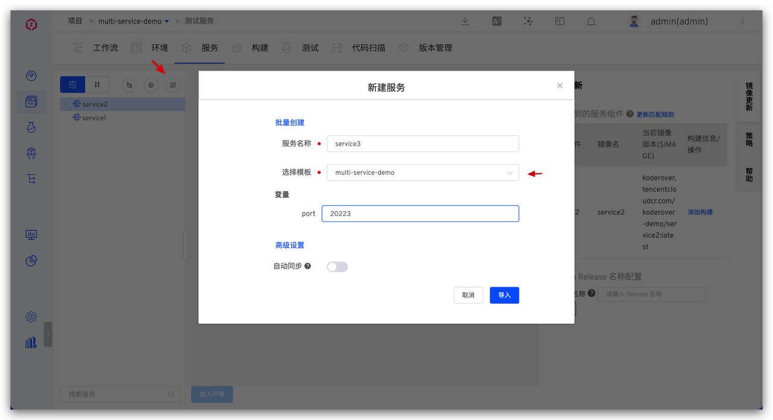Toggle the 自动同步 switch
The height and width of the screenshot is (420, 773).
point(337,267)
